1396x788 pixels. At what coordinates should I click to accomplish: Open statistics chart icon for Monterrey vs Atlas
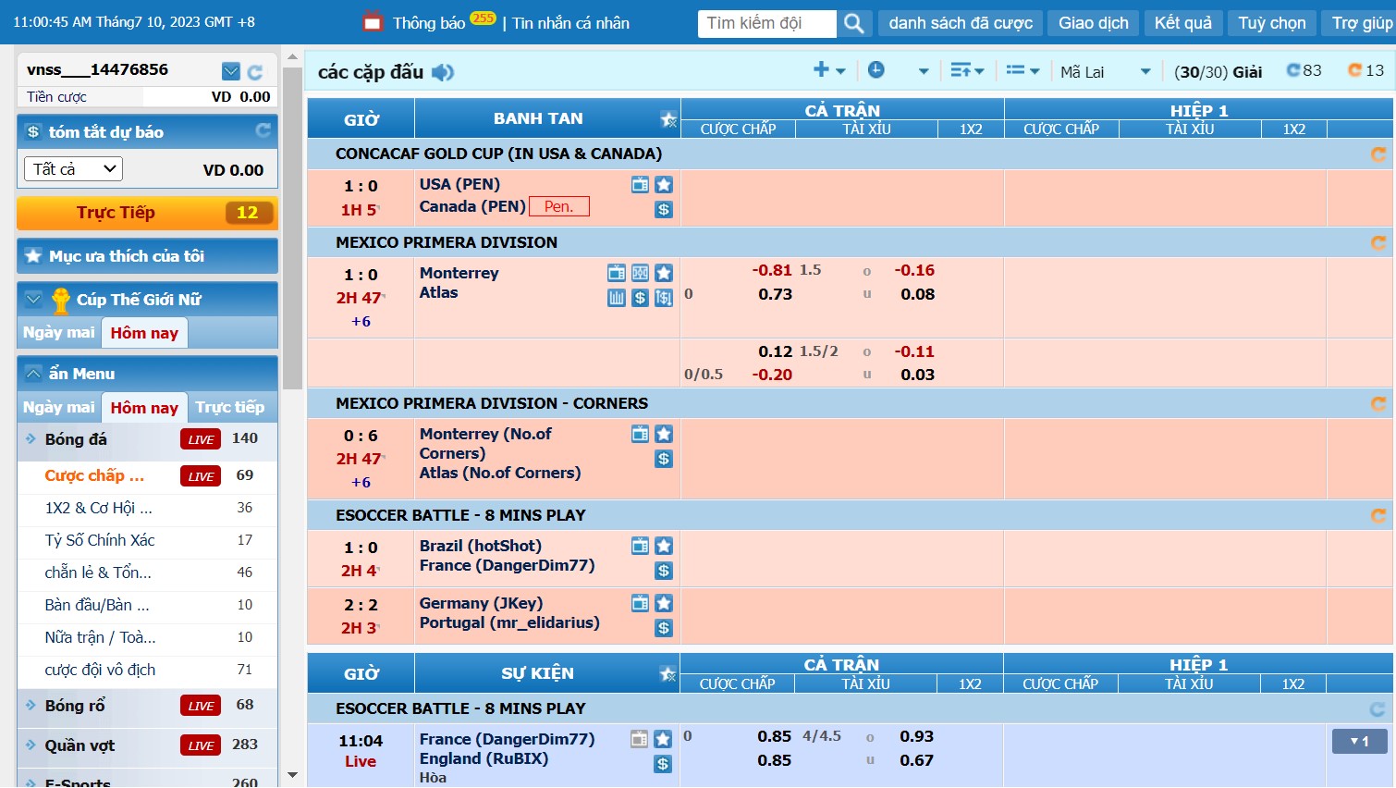[617, 298]
